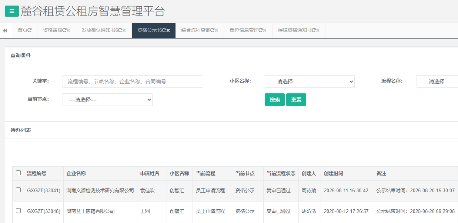
Task: Tick the checkbox for row GXGZF(33041)
Action: [19, 190]
